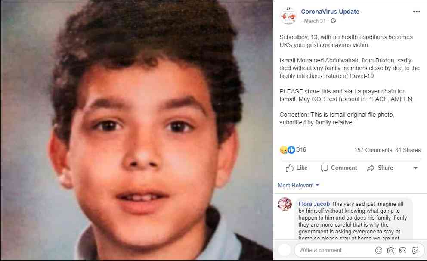The height and width of the screenshot is (261, 427).
Task: Click the Write a comment field
Action: click(335, 250)
